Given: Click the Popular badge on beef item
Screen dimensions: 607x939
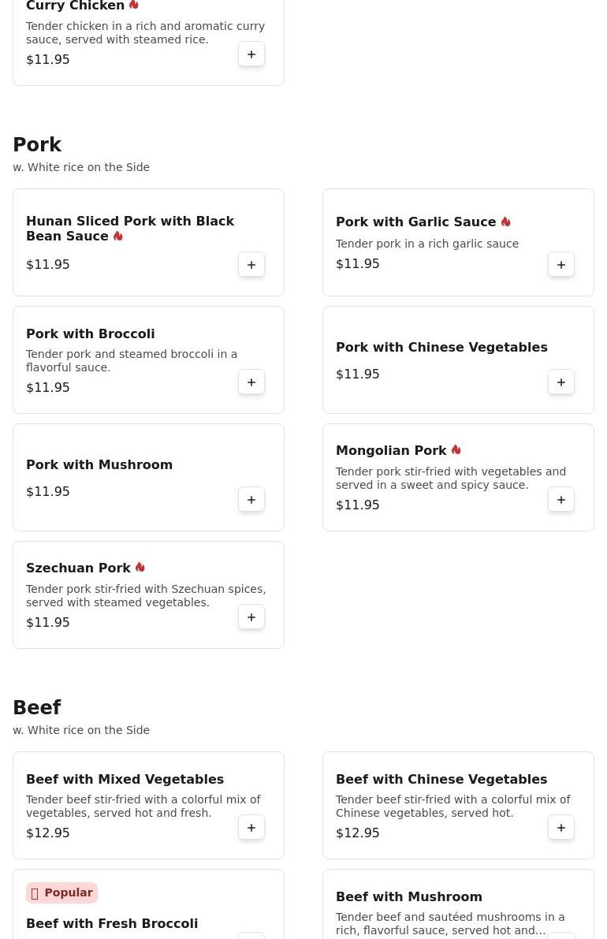Looking at the screenshot, I should 61,892.
